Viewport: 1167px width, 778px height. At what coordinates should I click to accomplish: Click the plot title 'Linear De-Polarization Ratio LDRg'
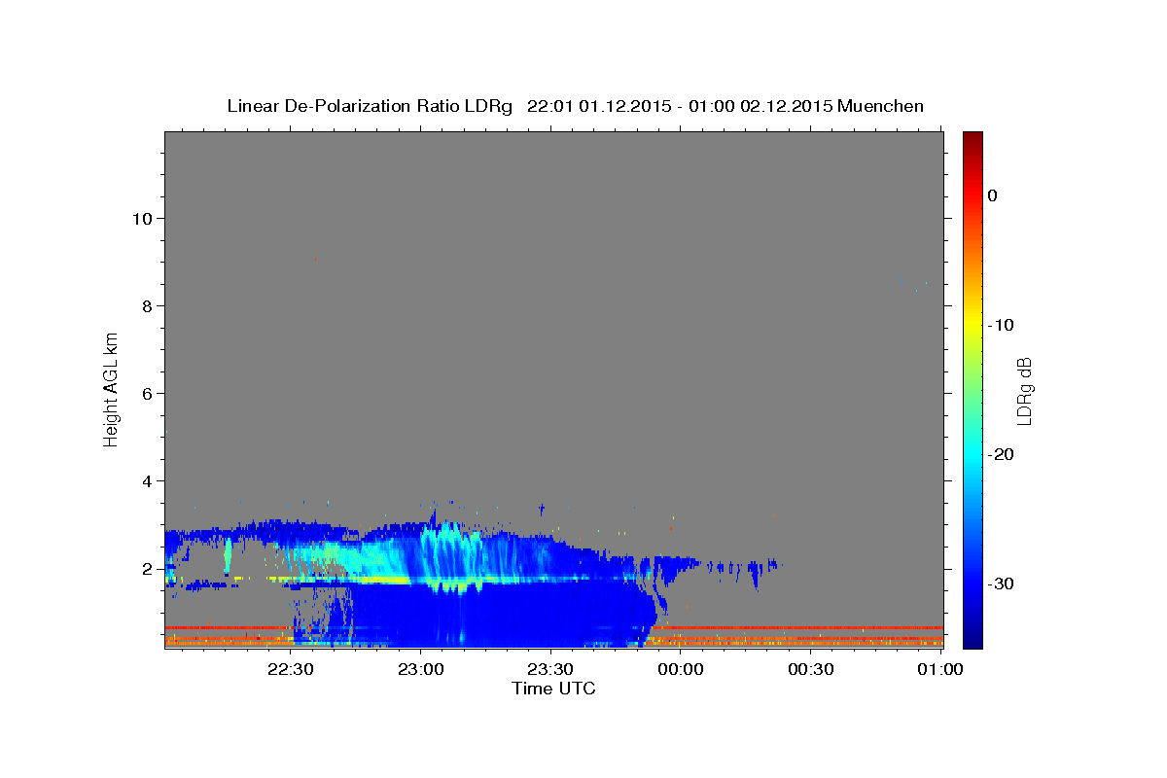[x=369, y=106]
